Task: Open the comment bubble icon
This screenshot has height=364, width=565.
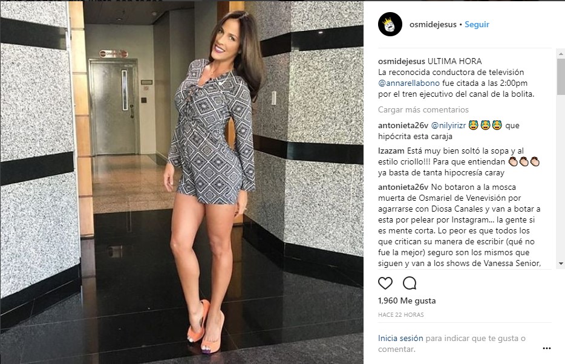Action: pyautogui.click(x=410, y=284)
